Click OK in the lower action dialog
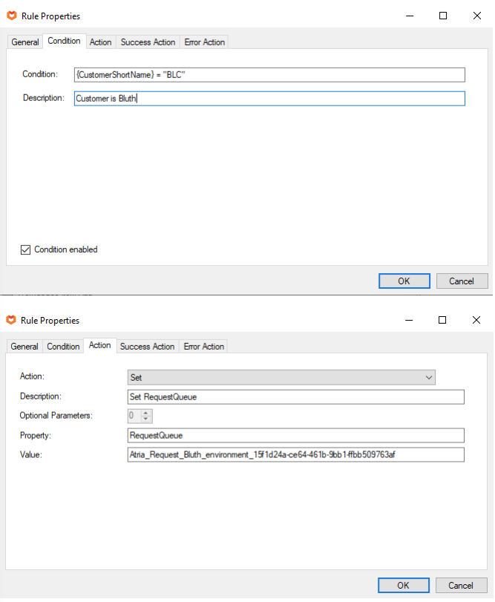 pos(403,585)
